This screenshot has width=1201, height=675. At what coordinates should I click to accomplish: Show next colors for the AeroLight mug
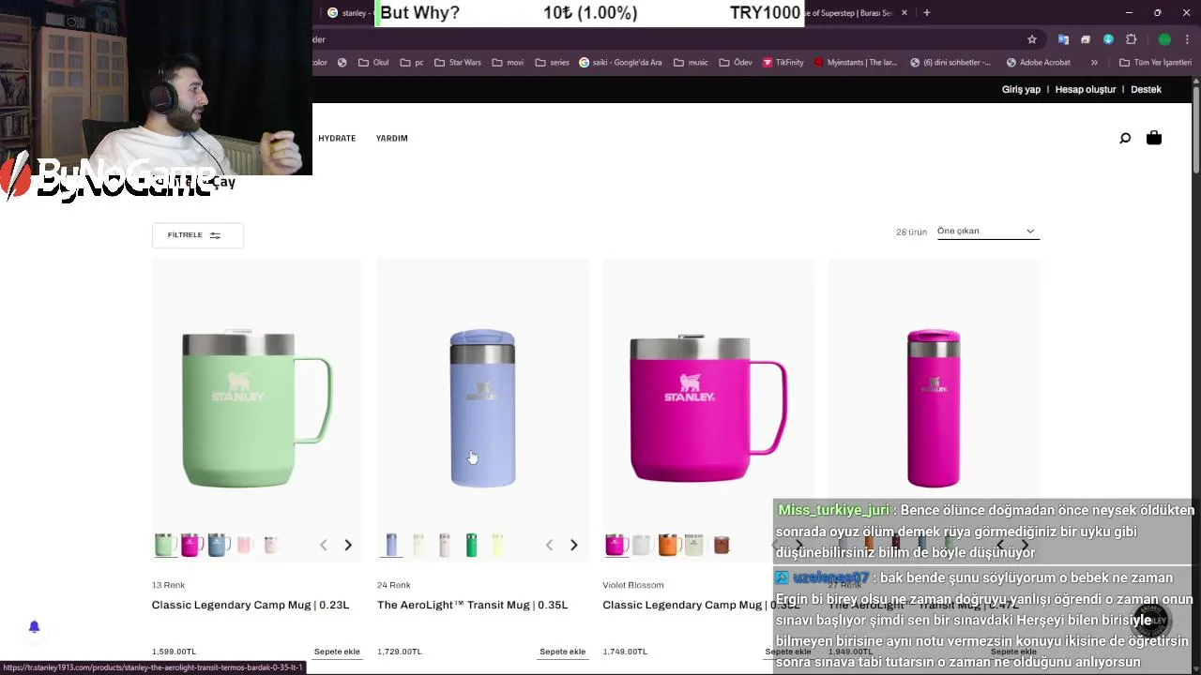tap(573, 545)
